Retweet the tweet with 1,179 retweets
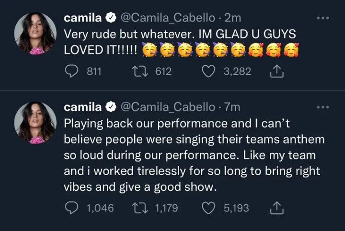Viewport: 345px width, 231px height. [140, 208]
